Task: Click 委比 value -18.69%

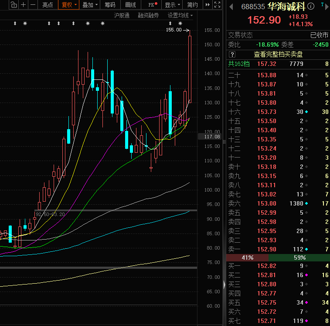Action: 267,45
